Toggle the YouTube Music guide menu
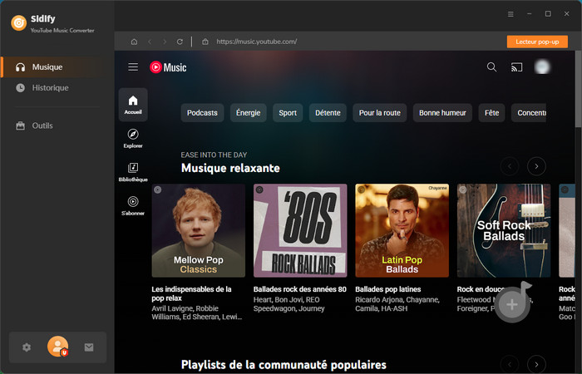582x374 pixels. coord(133,67)
